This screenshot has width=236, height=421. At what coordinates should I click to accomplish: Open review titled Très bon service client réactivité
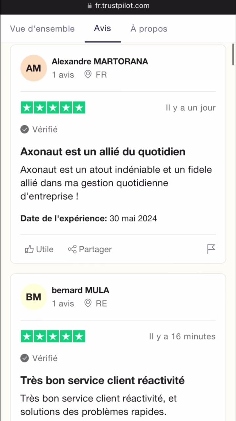102,381
